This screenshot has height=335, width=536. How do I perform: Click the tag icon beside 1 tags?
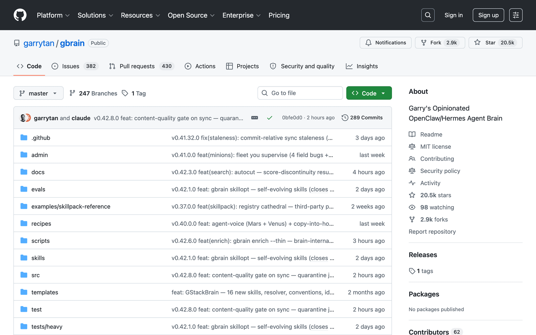click(x=412, y=271)
